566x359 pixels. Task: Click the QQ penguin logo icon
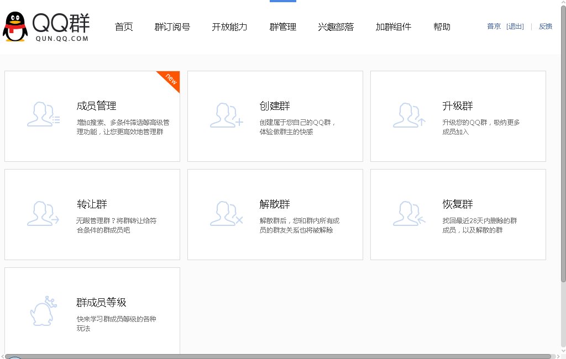(17, 26)
